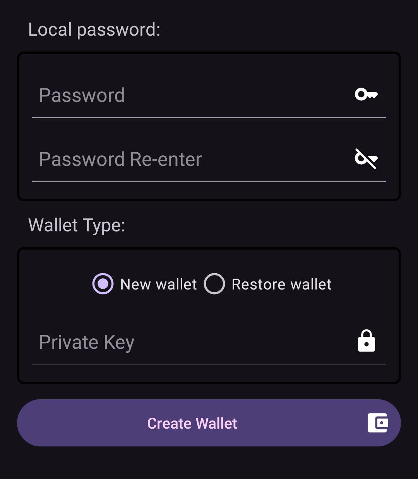Image resolution: width=418 pixels, height=479 pixels.
Task: Click the 'New wallet' label text
Action: (x=159, y=284)
